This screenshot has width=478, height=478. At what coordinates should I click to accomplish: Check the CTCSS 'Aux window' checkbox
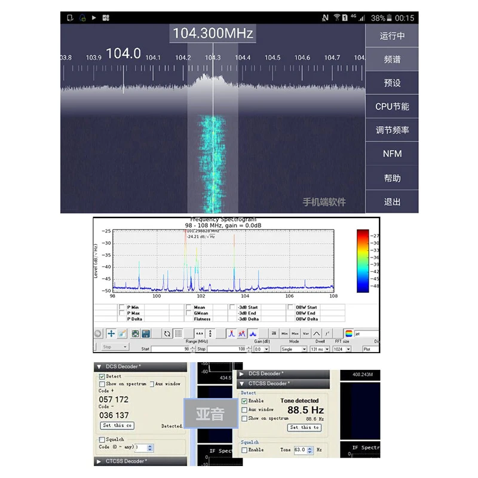coord(244,410)
